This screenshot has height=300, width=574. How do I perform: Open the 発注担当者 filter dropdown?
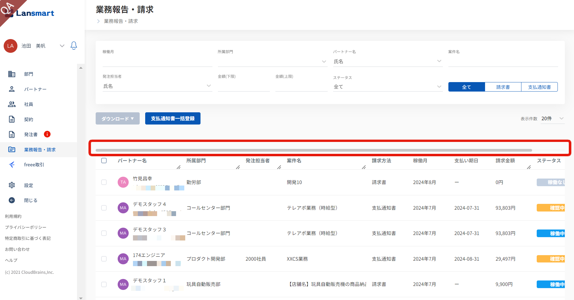[x=157, y=86]
